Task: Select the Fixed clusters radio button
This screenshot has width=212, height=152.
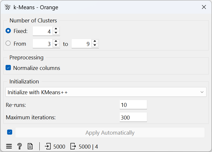Action: click(8, 31)
